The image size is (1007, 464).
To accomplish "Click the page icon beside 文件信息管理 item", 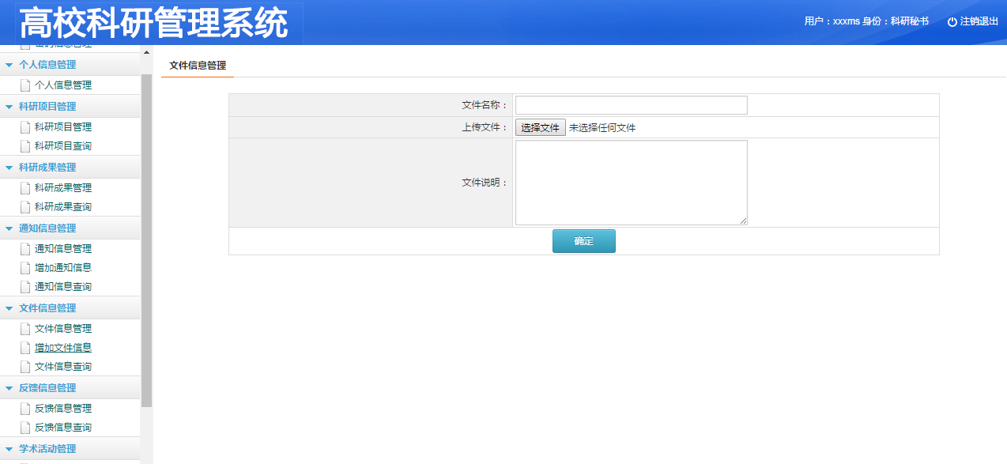I will 25,329.
